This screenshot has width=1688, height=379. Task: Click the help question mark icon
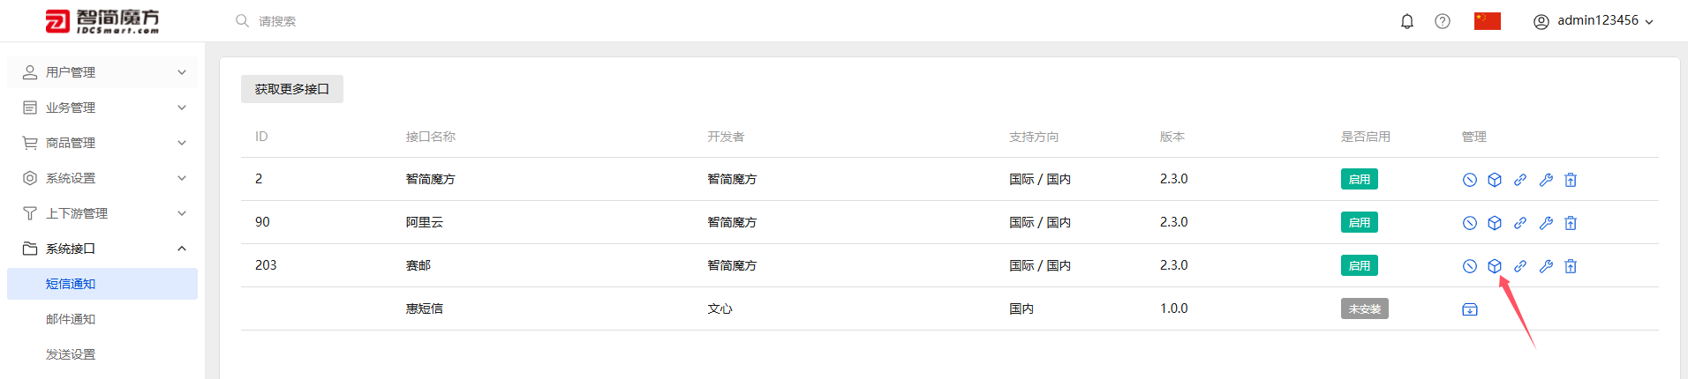point(1443,21)
